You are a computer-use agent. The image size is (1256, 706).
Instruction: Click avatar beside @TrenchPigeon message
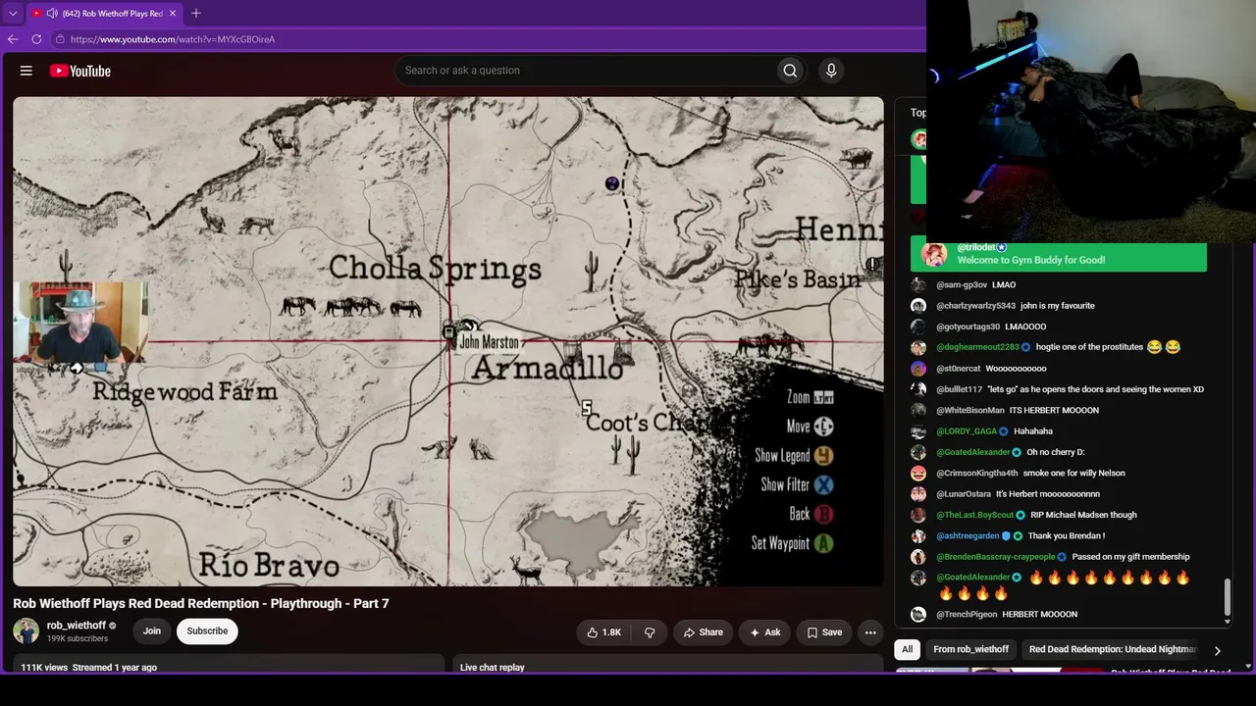click(918, 614)
